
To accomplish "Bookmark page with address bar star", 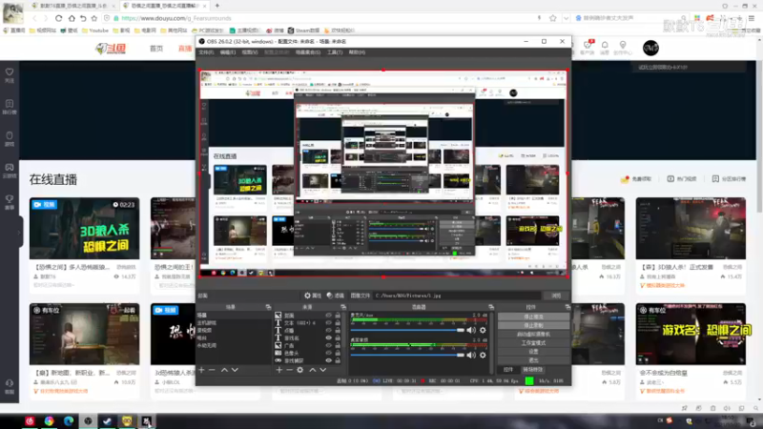I will [553, 18].
